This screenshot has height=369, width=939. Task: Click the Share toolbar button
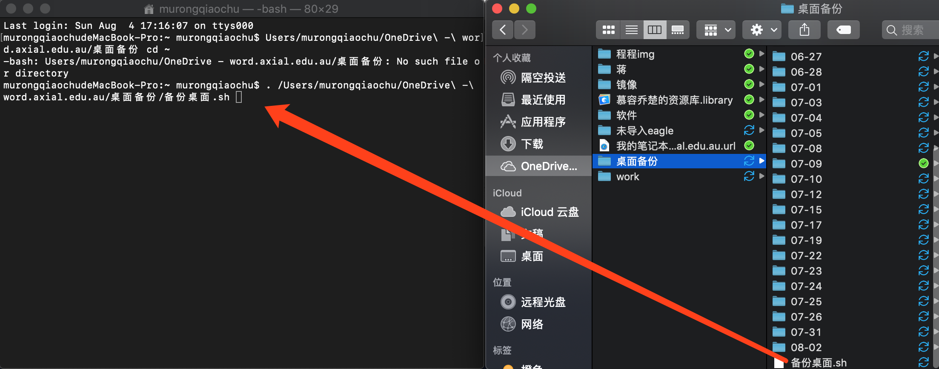coord(804,30)
